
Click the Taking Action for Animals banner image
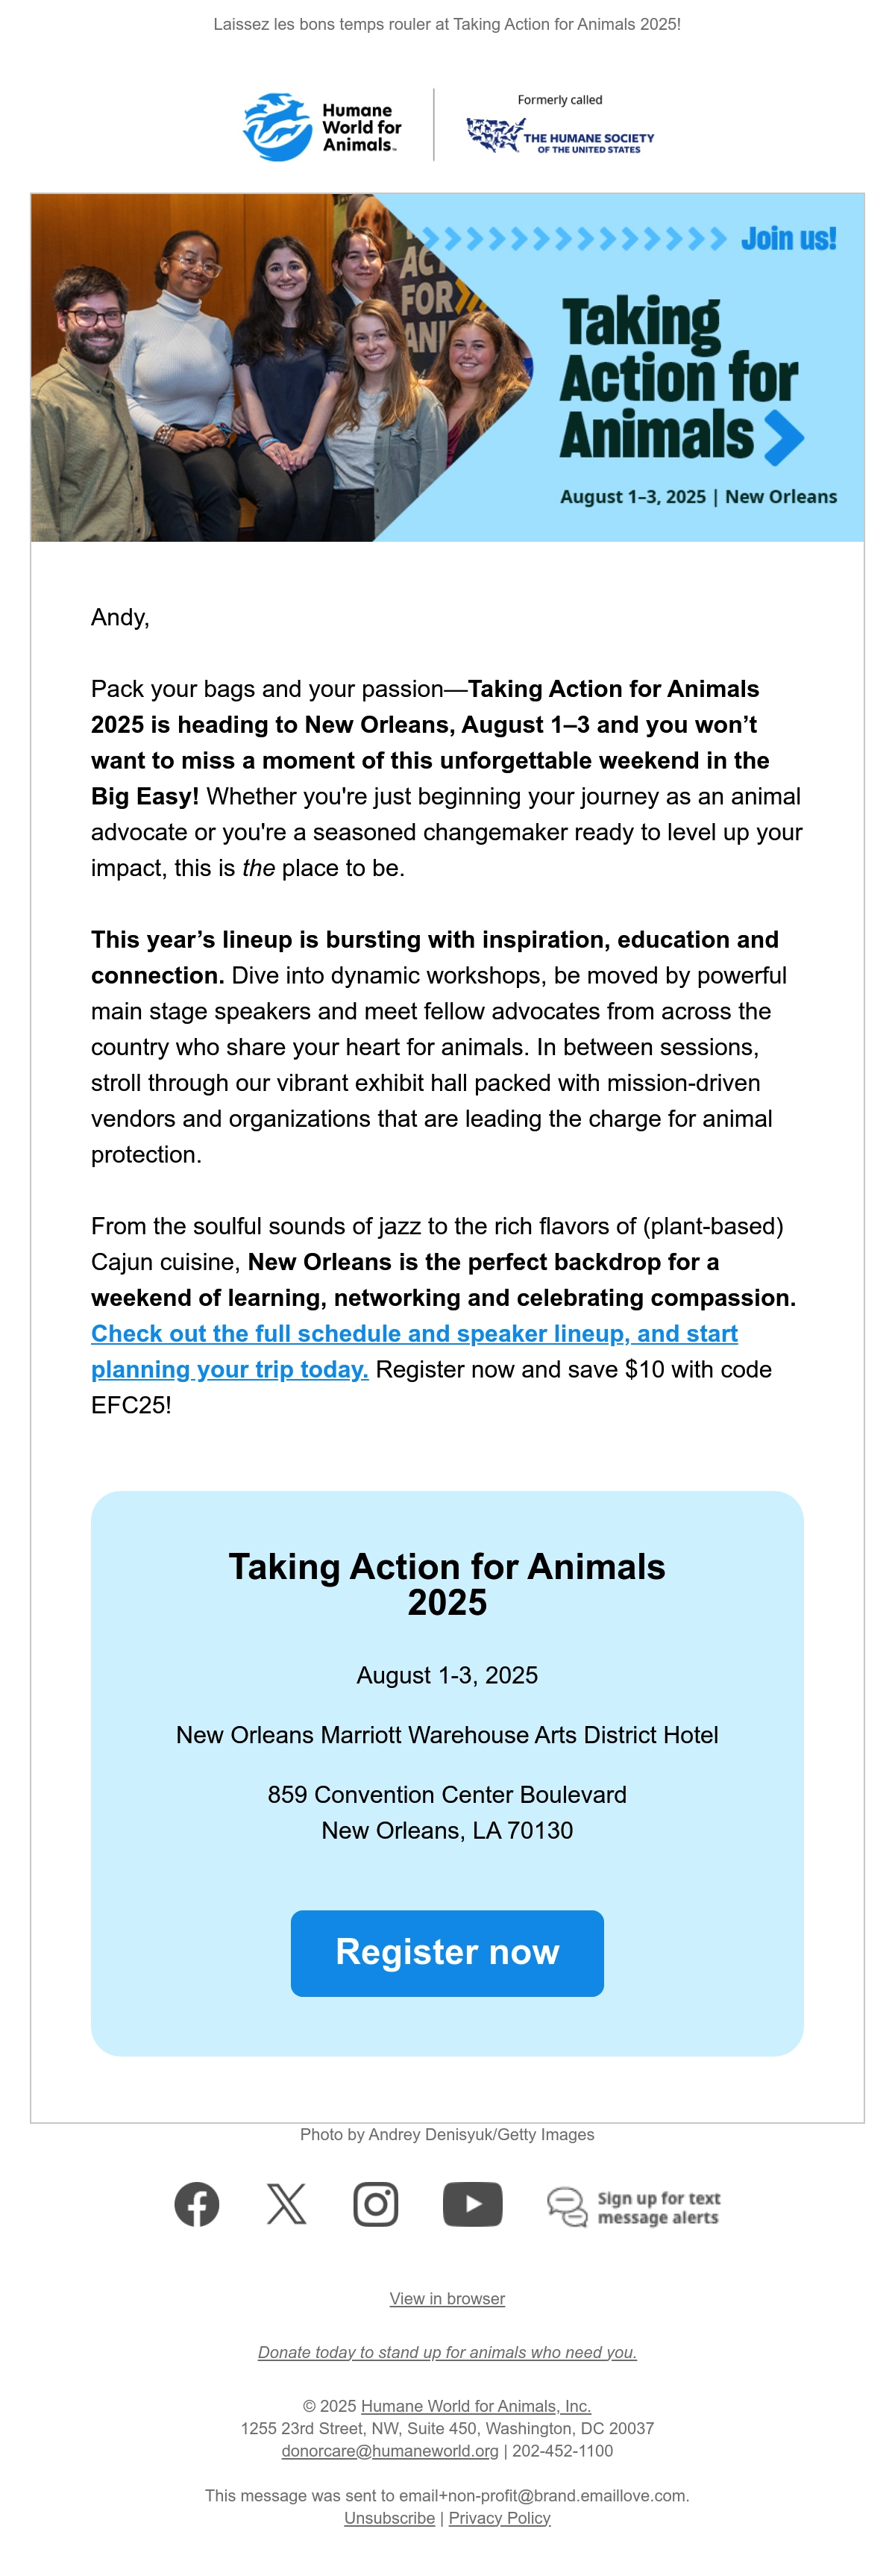[447, 367]
